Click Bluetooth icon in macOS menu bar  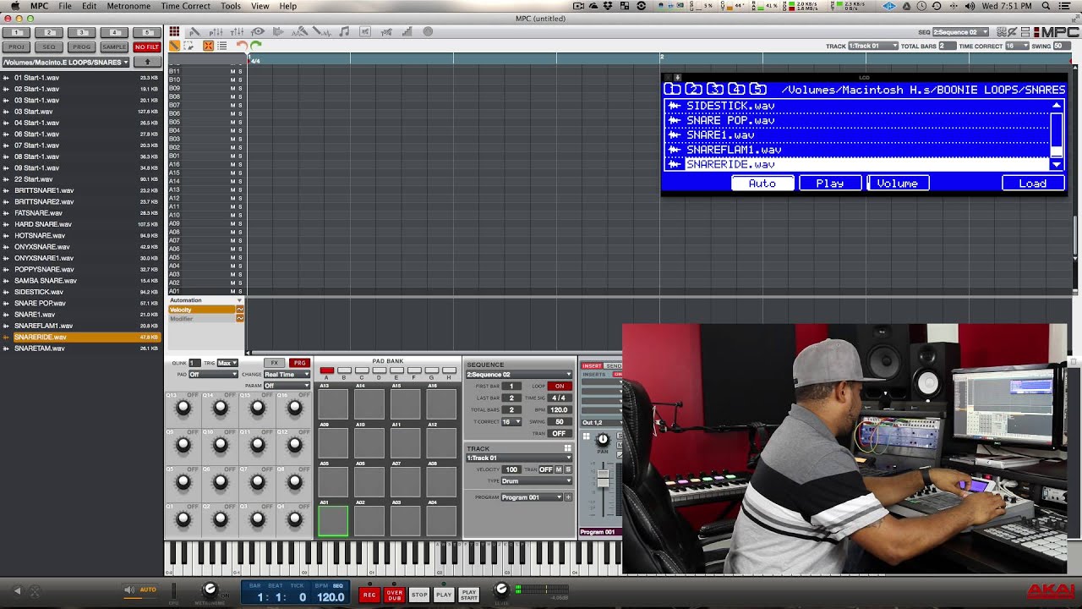953,6
